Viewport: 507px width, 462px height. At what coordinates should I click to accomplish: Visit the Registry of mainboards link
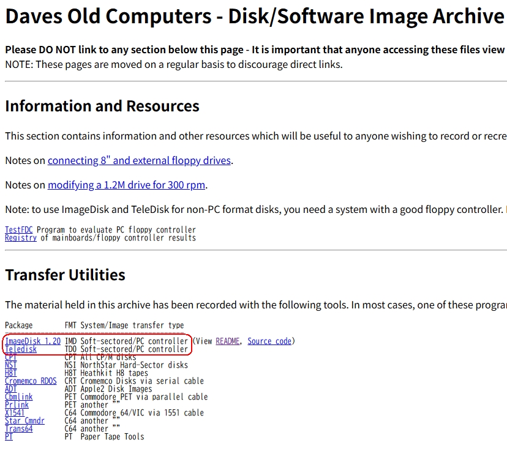point(21,238)
